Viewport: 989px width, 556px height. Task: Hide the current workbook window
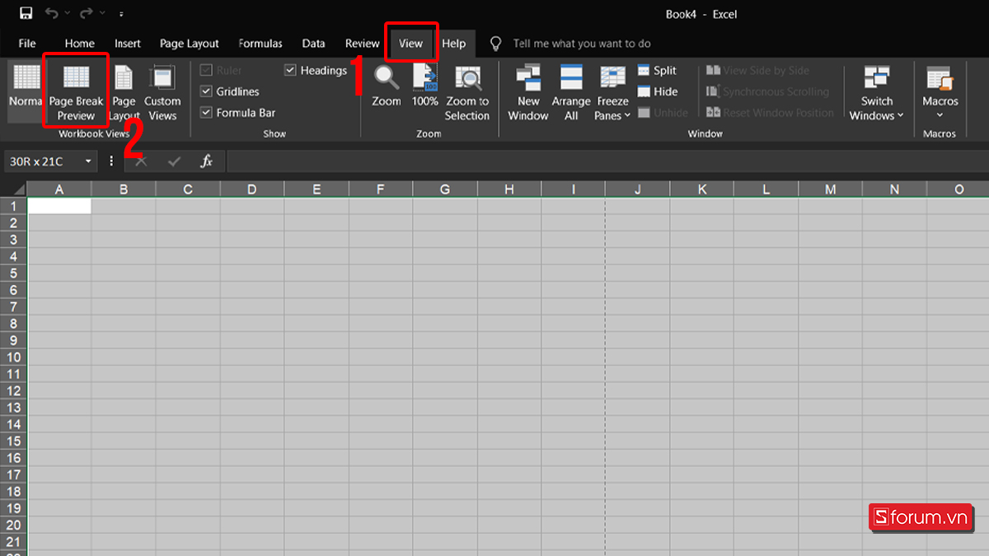pos(657,91)
